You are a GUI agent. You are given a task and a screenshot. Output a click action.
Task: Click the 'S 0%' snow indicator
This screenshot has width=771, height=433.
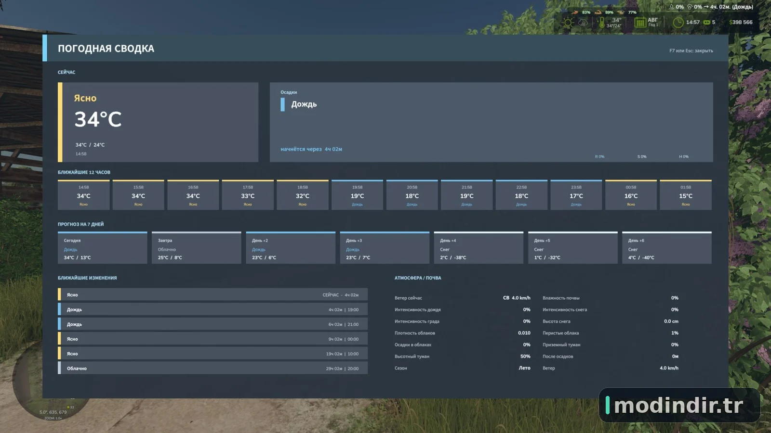tap(642, 156)
